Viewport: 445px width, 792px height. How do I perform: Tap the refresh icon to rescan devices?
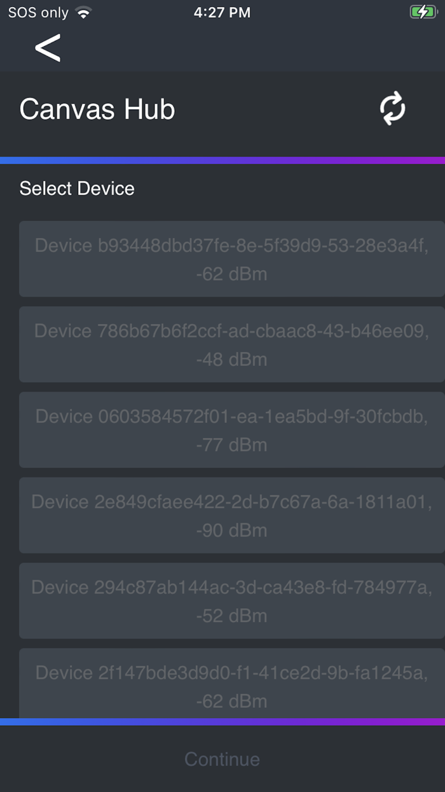pyautogui.click(x=393, y=108)
